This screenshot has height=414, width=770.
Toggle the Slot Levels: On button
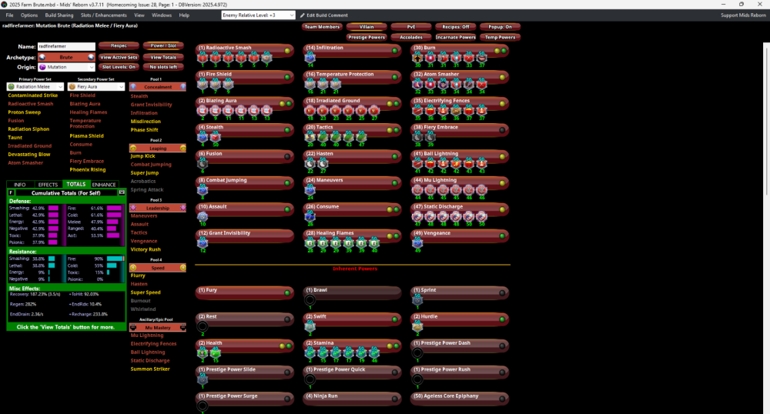pyautogui.click(x=119, y=67)
